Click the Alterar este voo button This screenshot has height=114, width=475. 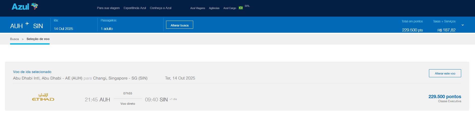[445, 73]
